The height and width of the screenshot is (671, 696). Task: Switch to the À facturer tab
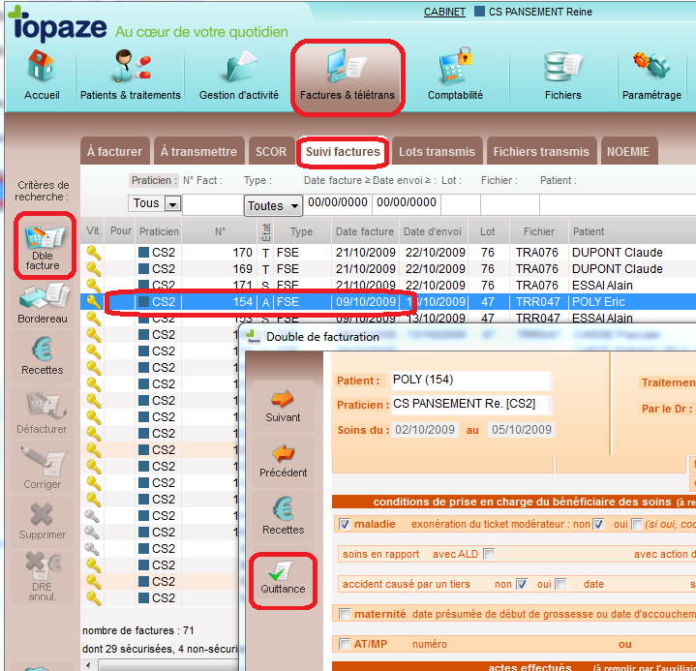(115, 152)
